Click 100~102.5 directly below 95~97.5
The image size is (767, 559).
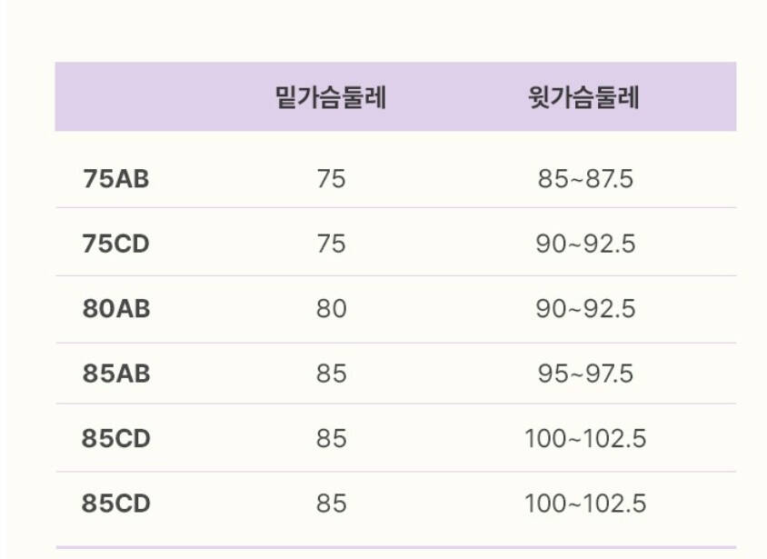point(585,438)
